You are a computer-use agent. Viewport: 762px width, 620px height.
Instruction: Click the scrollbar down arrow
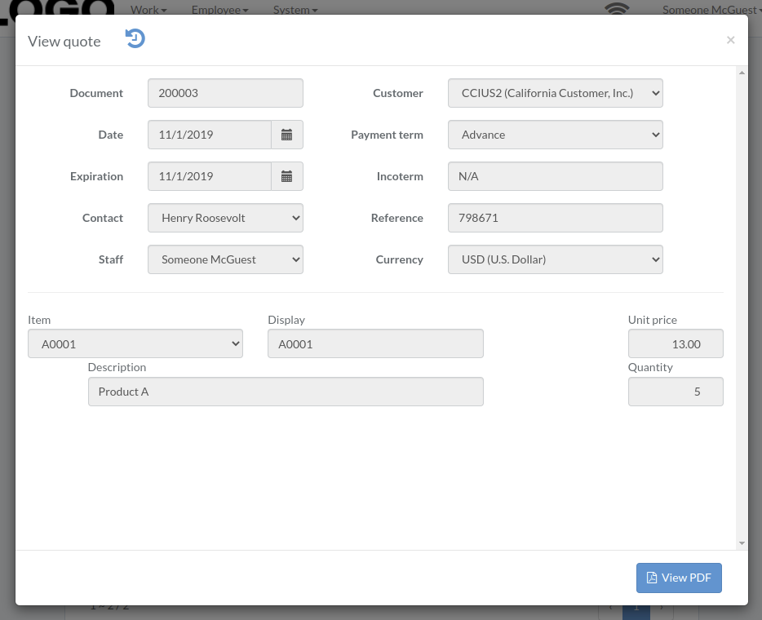(x=742, y=543)
